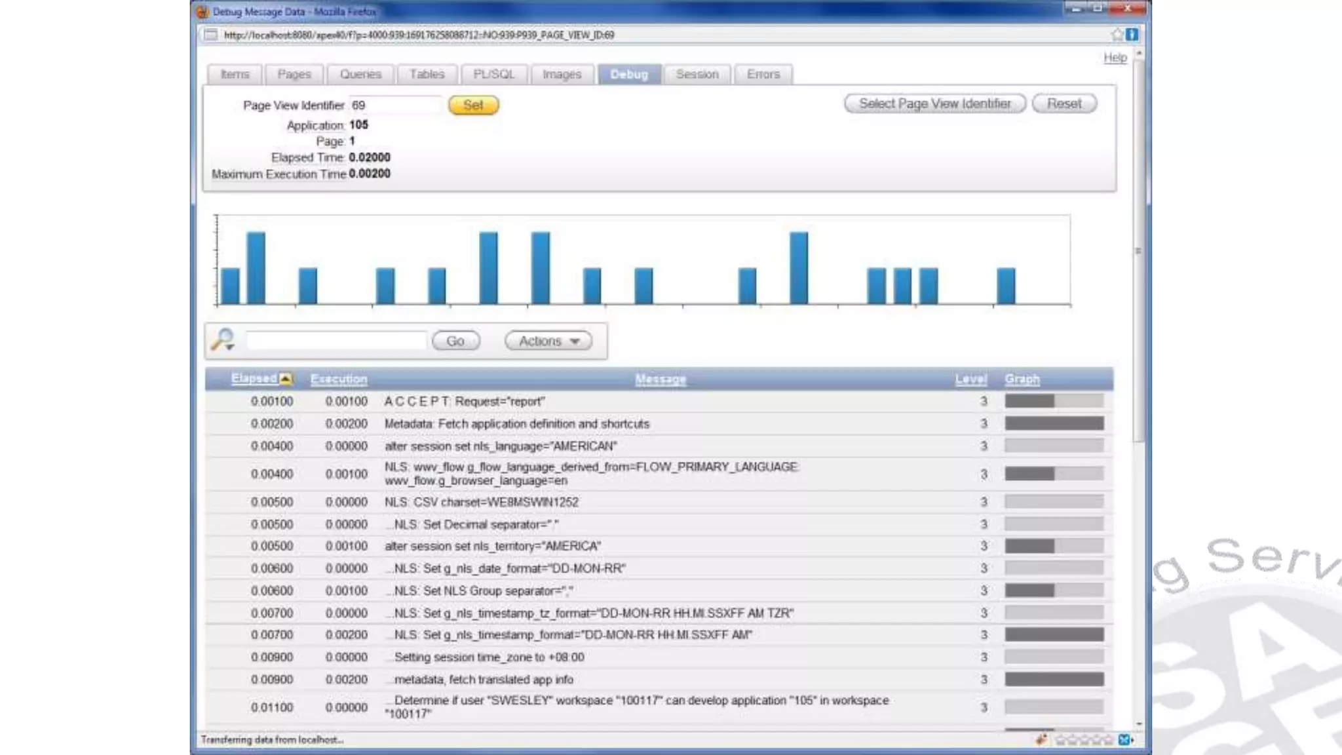Screen dimensions: 1342x755
Task: Click the page icon left of URL
Action: click(x=210, y=35)
